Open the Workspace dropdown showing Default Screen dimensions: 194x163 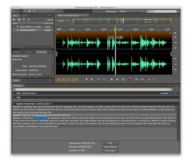pos(131,11)
